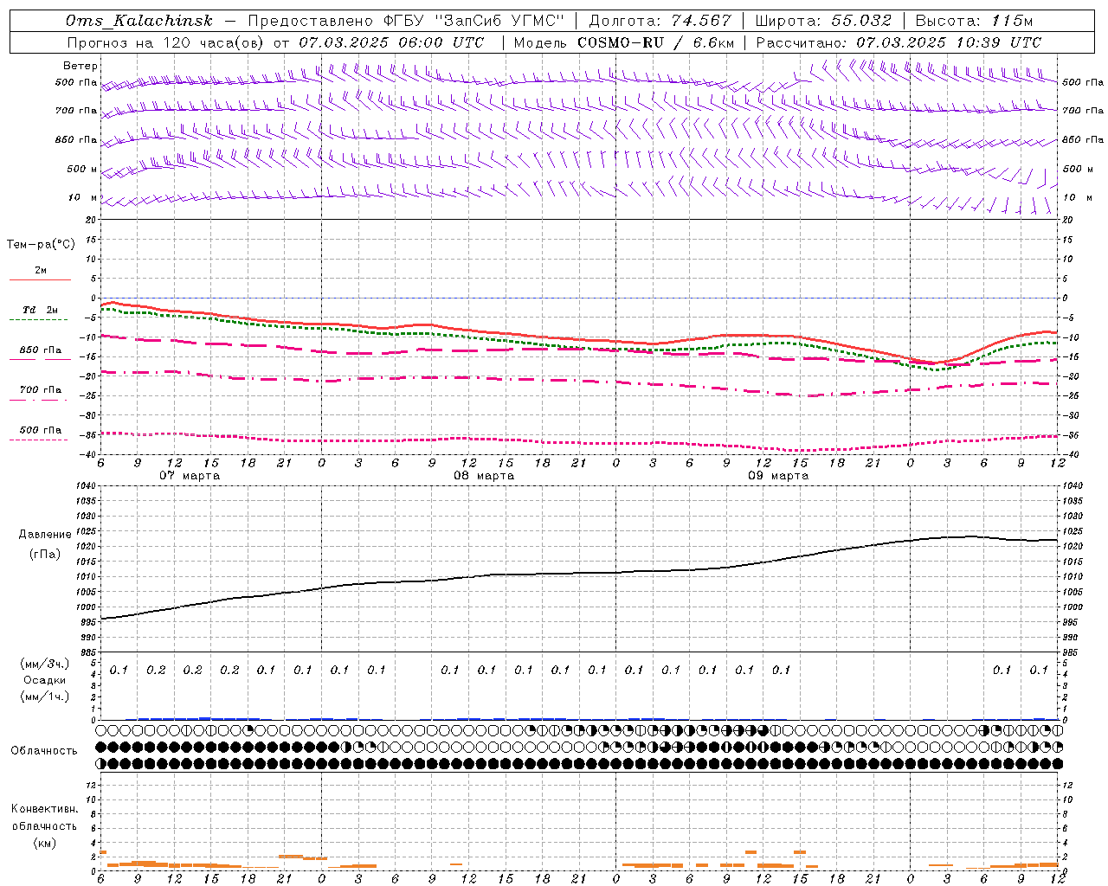Select the Модель COSMO-RU / 6.6км label
Viewport: 1108px width, 886px height.
click(623, 42)
